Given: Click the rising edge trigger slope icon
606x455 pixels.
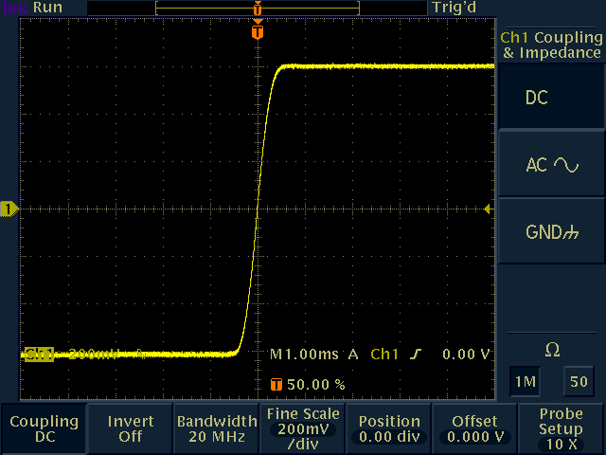Looking at the screenshot, I should [x=416, y=355].
